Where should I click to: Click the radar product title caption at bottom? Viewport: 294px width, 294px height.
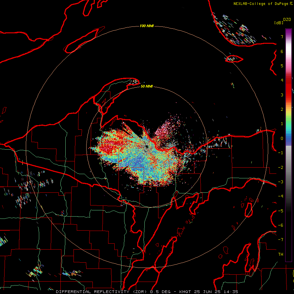click(x=147, y=292)
